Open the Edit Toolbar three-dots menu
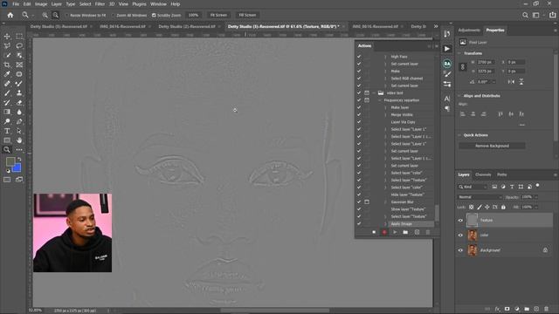This screenshot has width=559, height=314. point(19,150)
